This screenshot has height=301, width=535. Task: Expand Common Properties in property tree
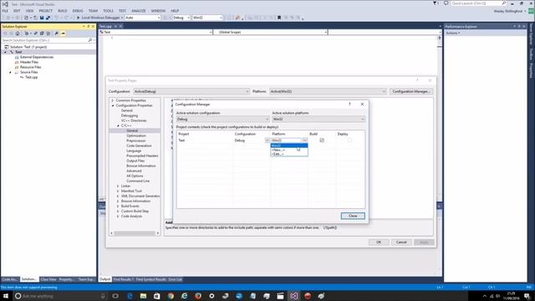point(113,100)
